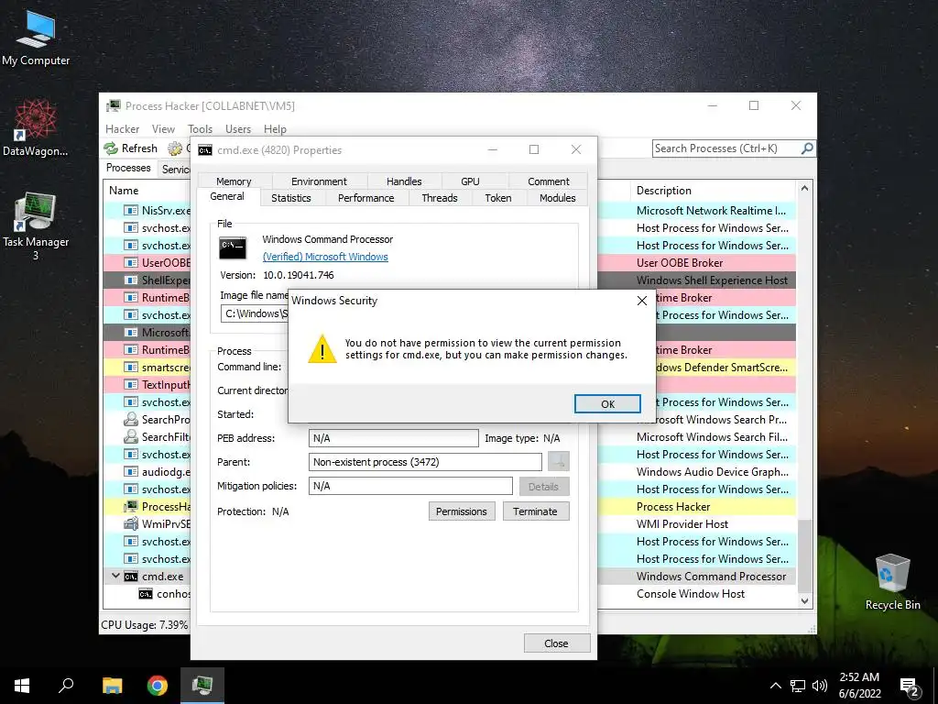Switch to the Environment tab
The height and width of the screenshot is (704, 938).
(x=319, y=181)
